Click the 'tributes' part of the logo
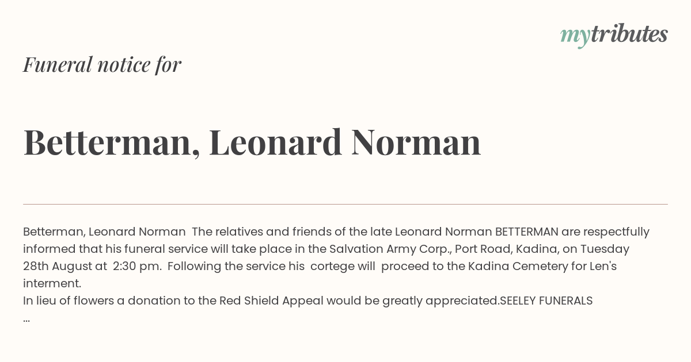 [629, 34]
